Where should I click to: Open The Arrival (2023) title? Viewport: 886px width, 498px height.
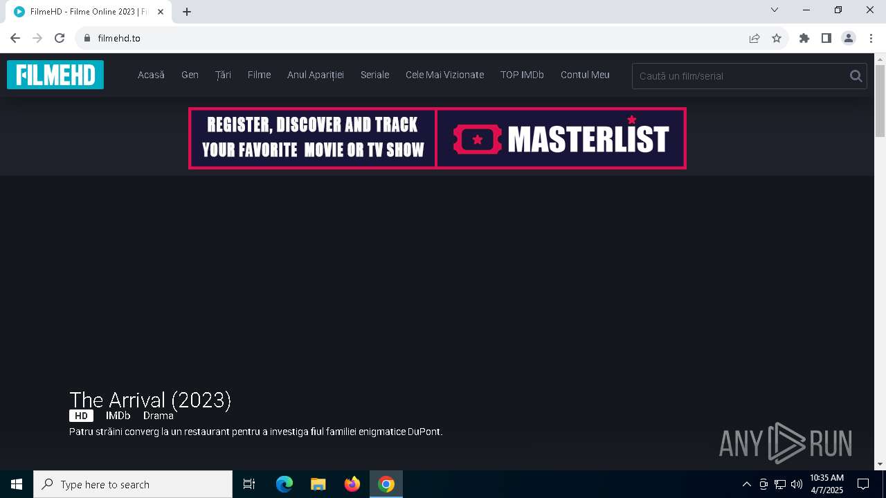(150, 400)
